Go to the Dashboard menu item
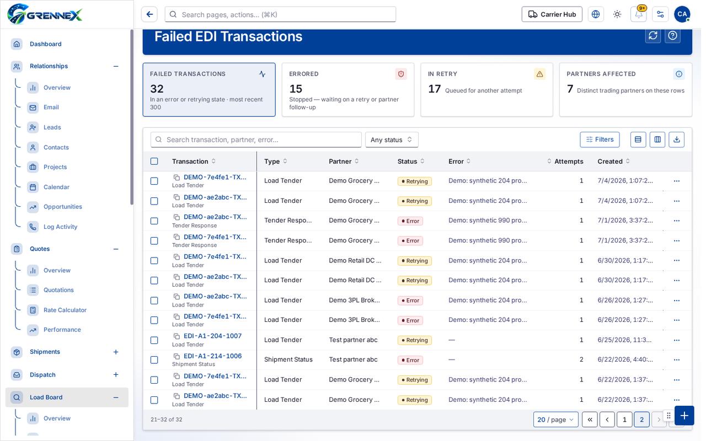706x441 pixels. [x=46, y=44]
